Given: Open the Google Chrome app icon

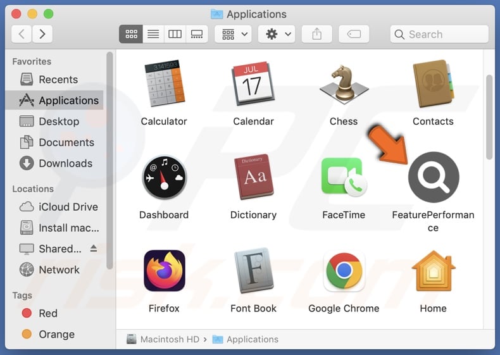Looking at the screenshot, I should coord(344,271).
